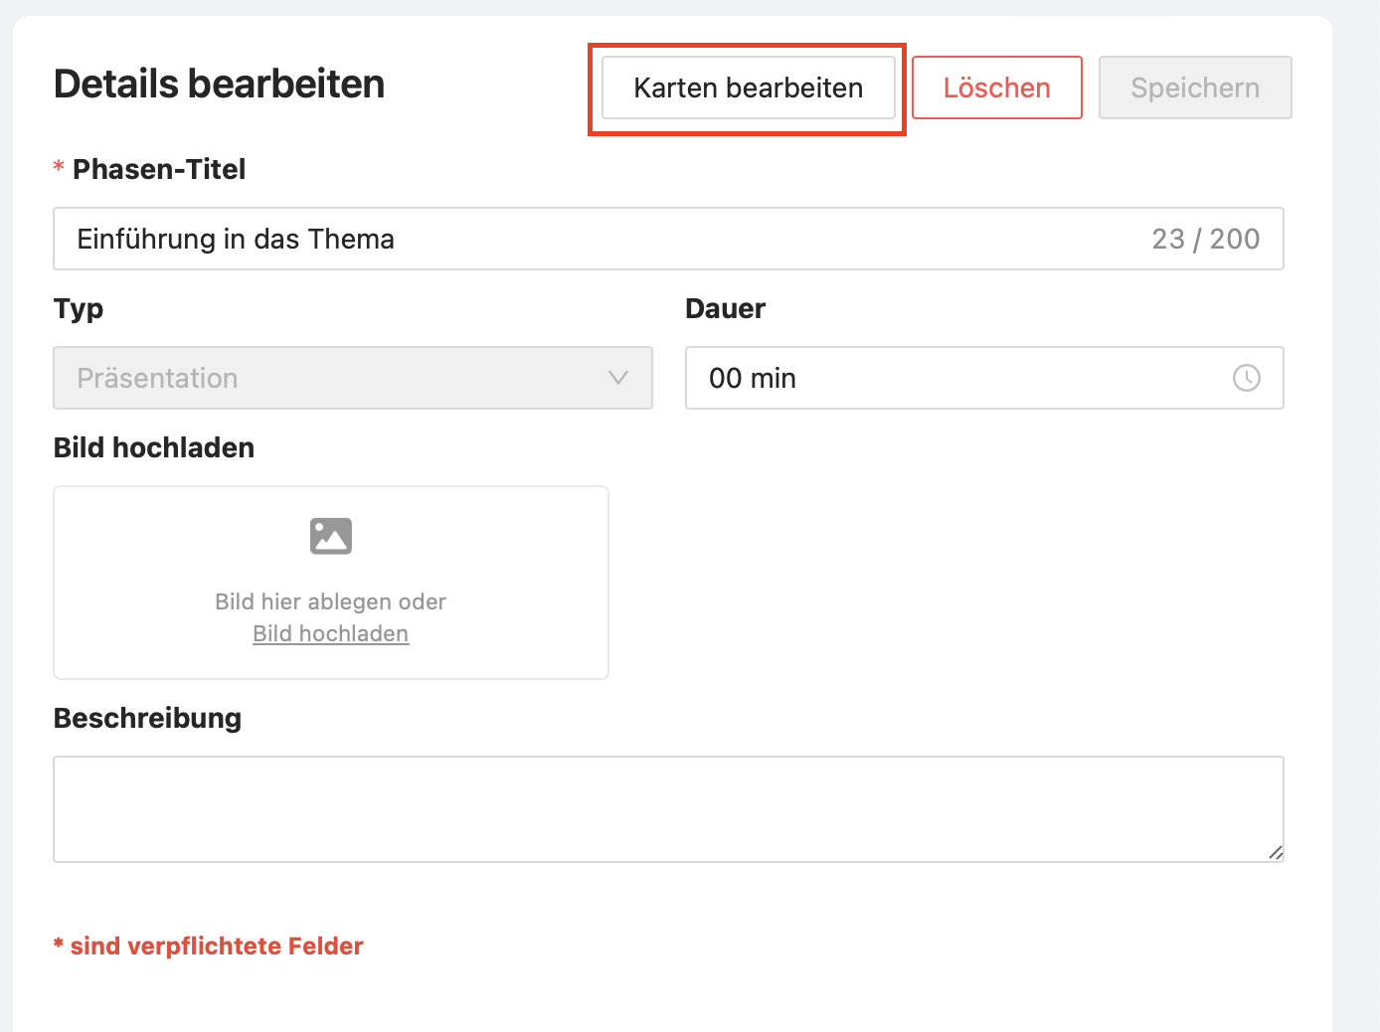Click the Details bearbeiten heading

click(219, 85)
